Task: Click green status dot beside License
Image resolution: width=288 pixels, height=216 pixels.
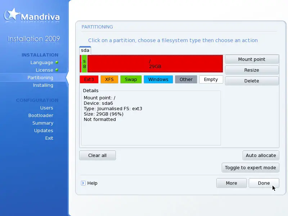Action: [x=57, y=70]
